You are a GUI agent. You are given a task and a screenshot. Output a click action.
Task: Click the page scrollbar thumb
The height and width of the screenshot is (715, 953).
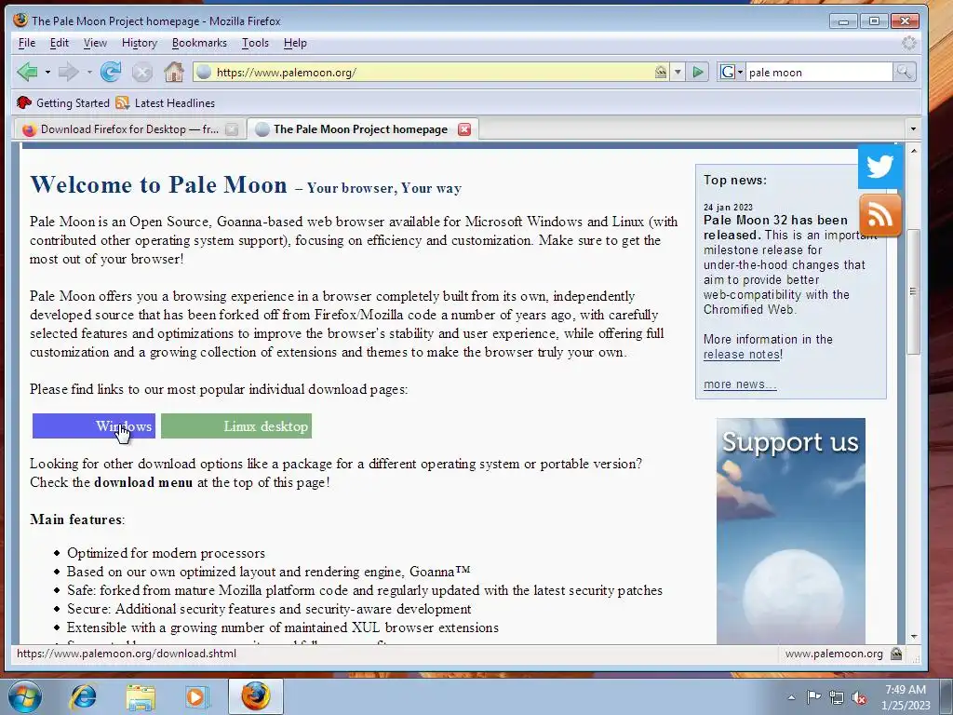tap(913, 291)
